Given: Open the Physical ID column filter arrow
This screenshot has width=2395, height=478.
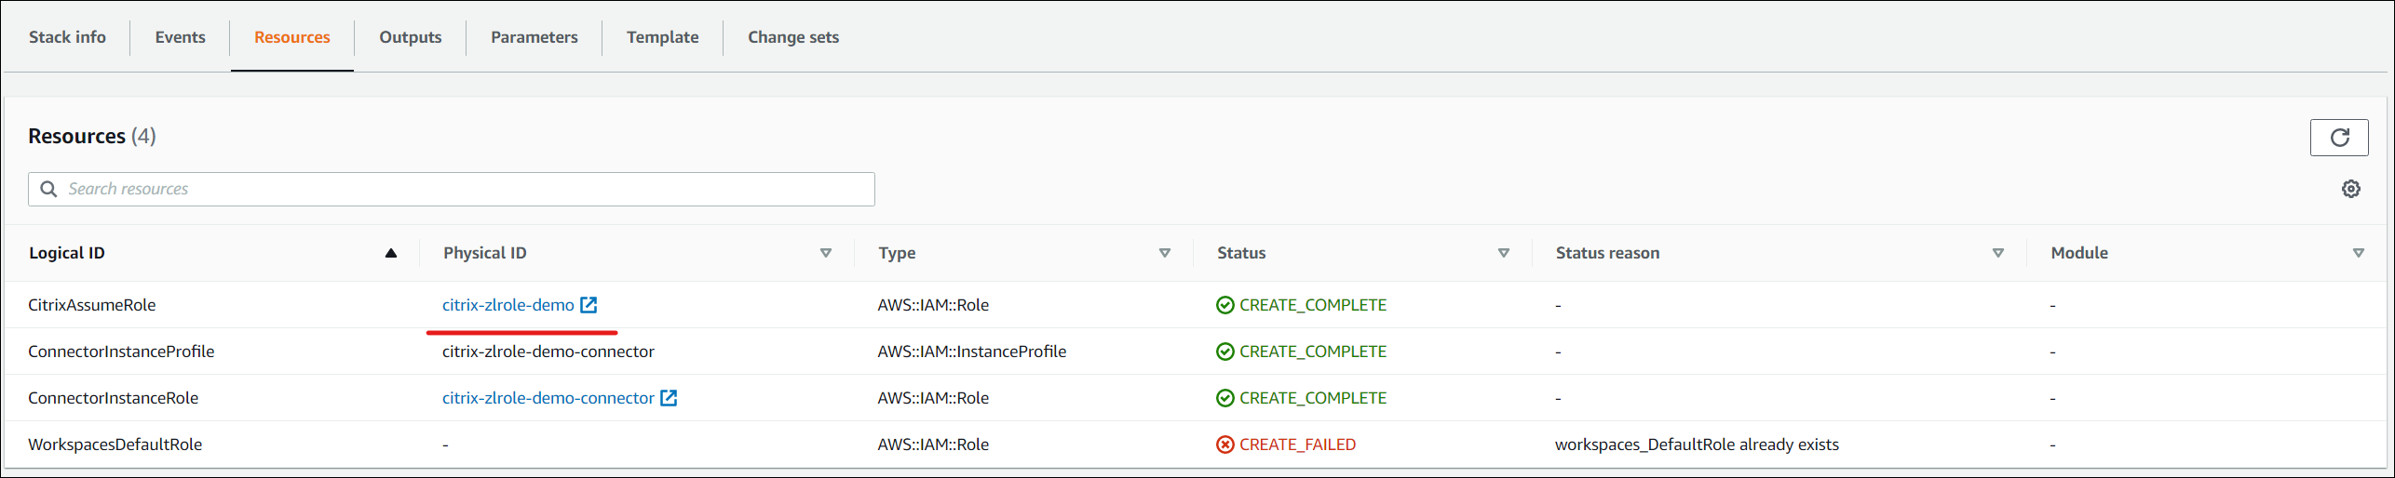Looking at the screenshot, I should tap(825, 253).
